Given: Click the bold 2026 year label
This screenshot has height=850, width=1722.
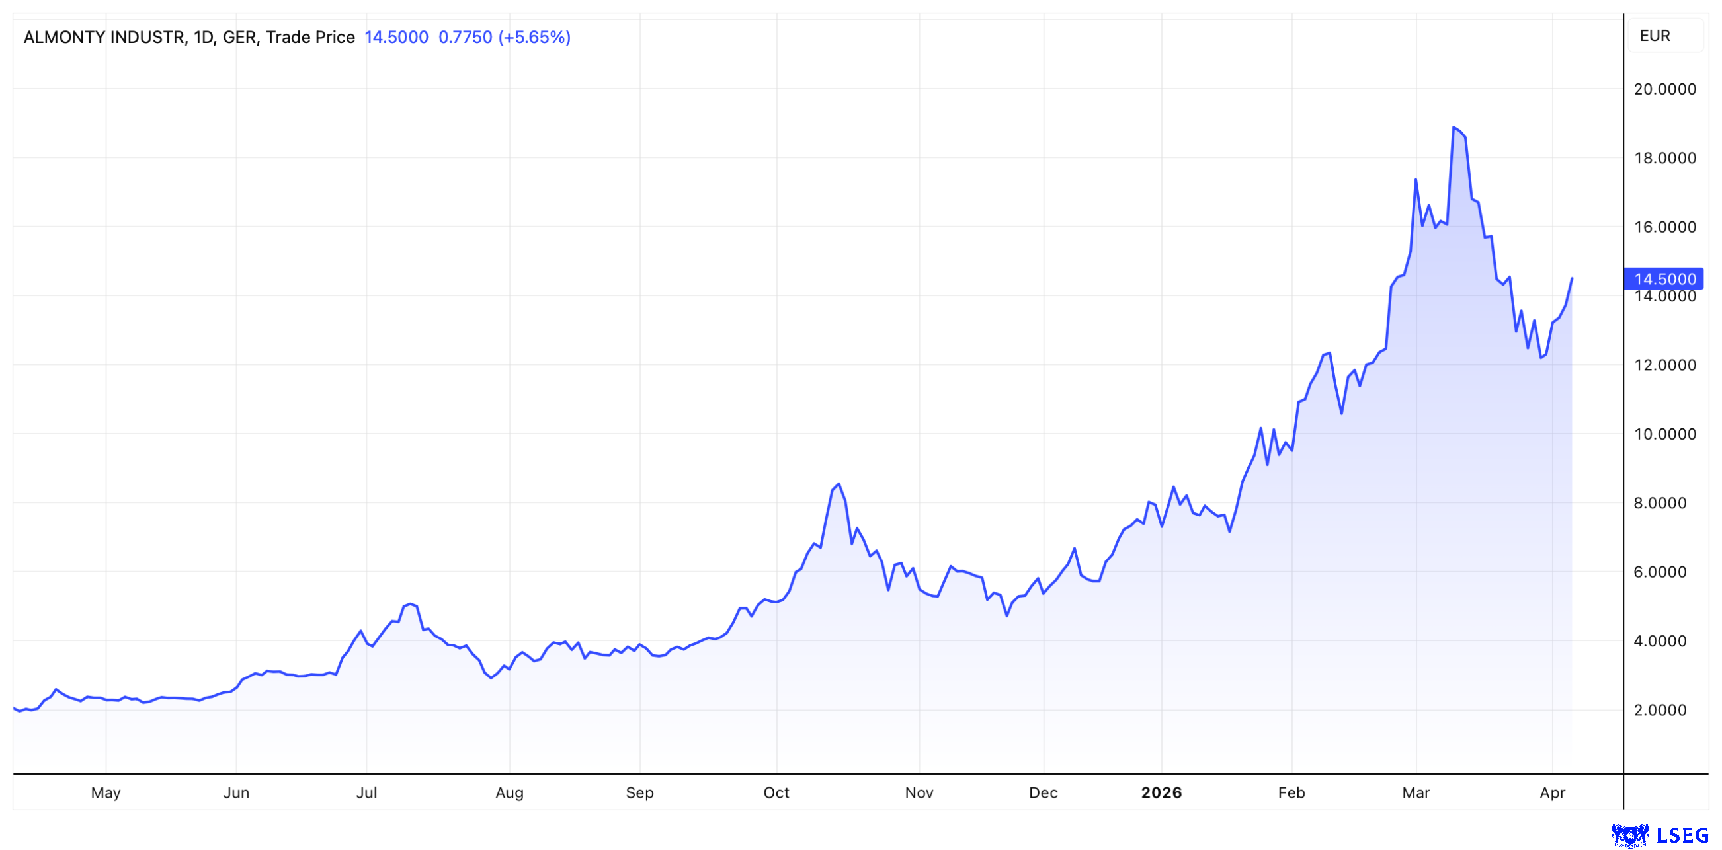Looking at the screenshot, I should pos(1161,792).
